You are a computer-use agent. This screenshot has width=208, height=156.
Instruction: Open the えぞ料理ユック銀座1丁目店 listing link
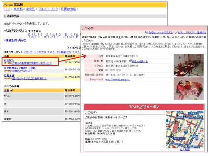click(x=20, y=68)
